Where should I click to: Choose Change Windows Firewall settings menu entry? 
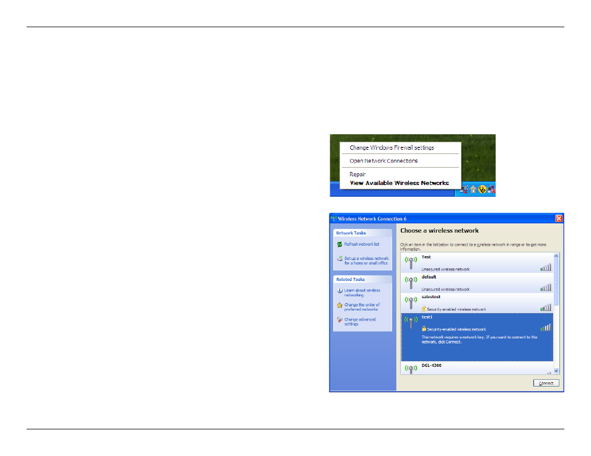(392, 148)
